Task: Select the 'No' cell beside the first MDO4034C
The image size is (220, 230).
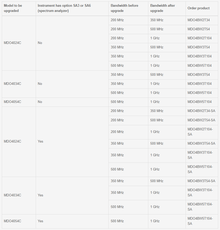Action: 72,84
